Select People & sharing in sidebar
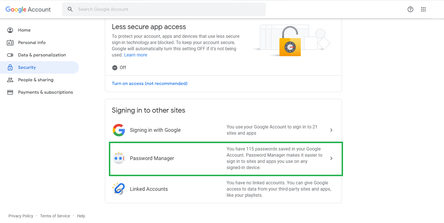The image size is (444, 223). (x=36, y=80)
